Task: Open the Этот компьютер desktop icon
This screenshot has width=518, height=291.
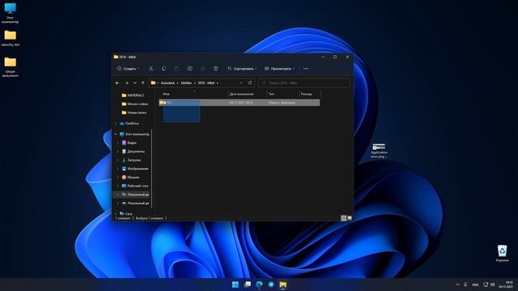Action: 10,13
